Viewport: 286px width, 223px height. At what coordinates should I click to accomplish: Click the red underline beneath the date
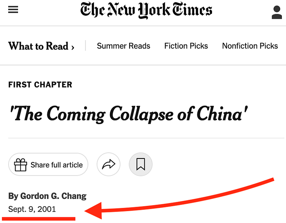(x=38, y=219)
